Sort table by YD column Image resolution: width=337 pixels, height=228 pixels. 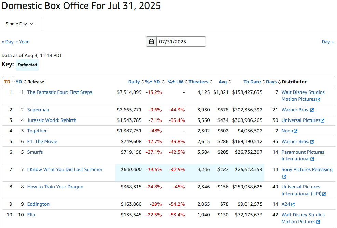[21, 82]
